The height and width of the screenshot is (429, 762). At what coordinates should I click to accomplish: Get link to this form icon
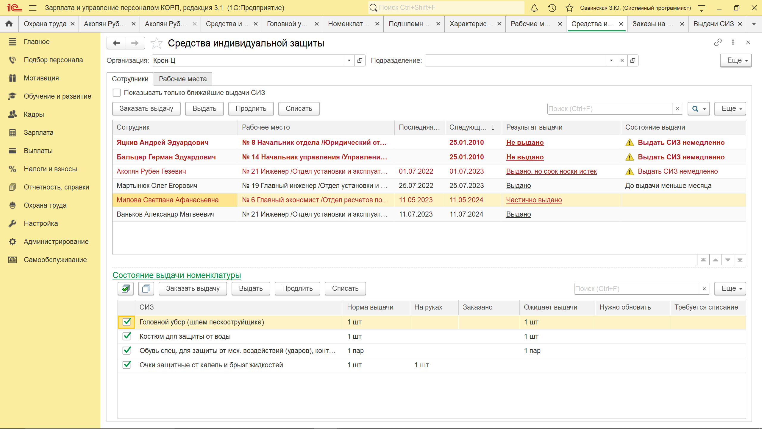(x=718, y=43)
